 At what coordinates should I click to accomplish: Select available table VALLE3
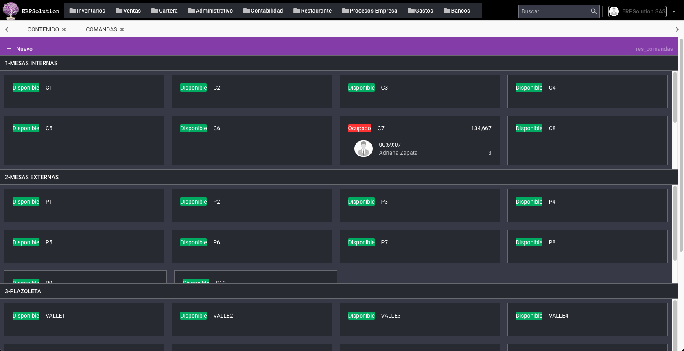(420, 320)
